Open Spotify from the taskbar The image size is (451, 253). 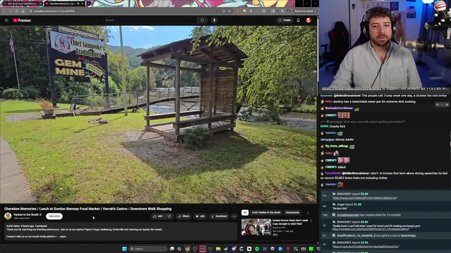[257, 249]
